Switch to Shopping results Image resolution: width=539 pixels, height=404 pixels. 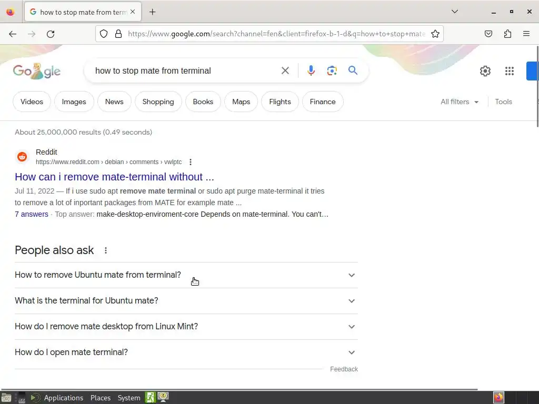click(x=158, y=102)
